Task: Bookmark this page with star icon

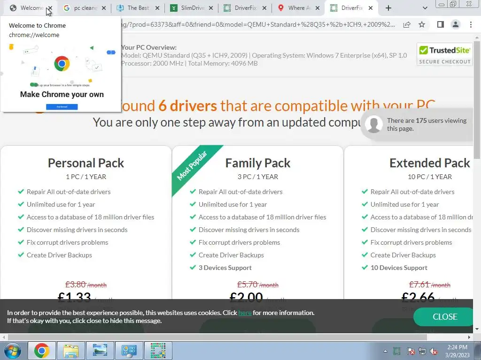Action: point(422,24)
